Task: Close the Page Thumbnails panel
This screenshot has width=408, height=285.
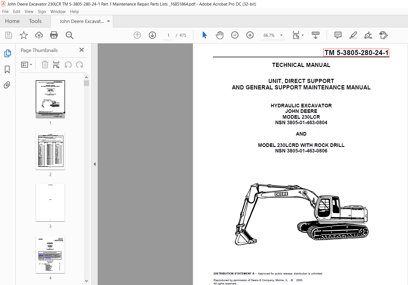Action: pos(82,50)
